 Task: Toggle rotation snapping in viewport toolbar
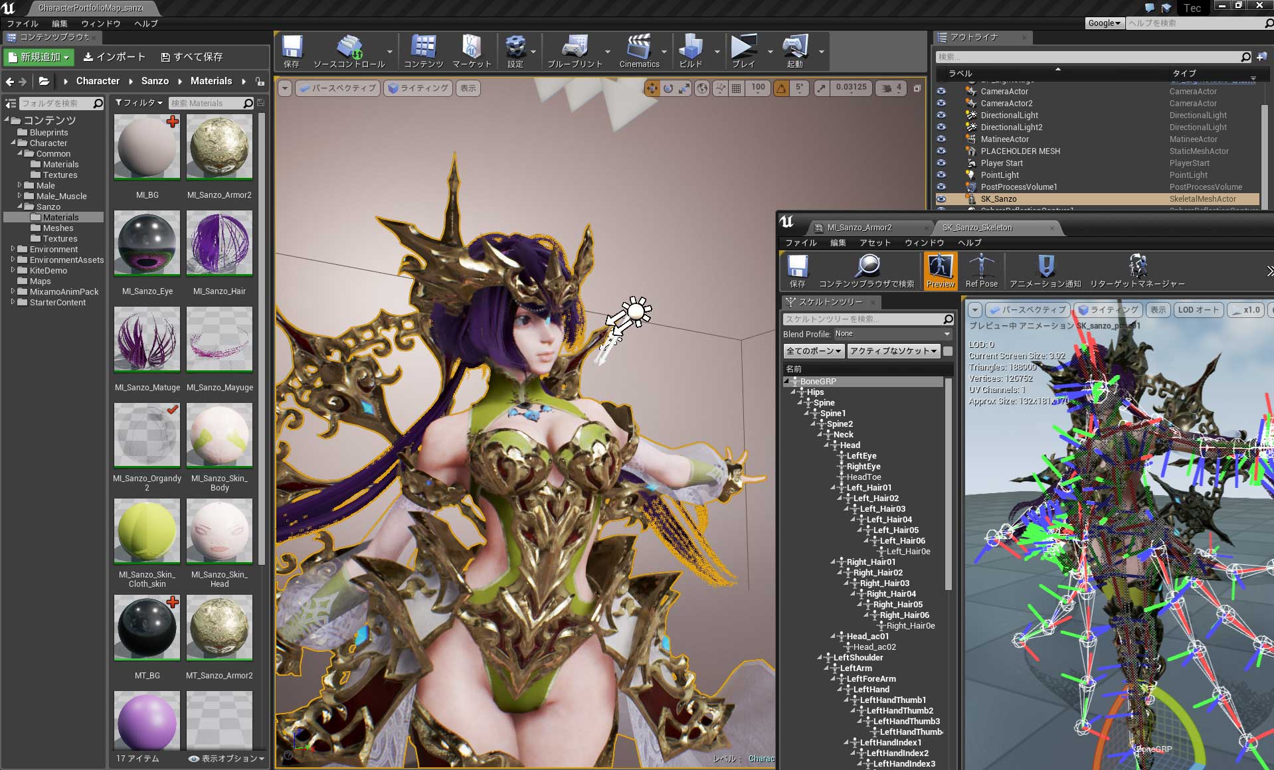click(x=782, y=88)
